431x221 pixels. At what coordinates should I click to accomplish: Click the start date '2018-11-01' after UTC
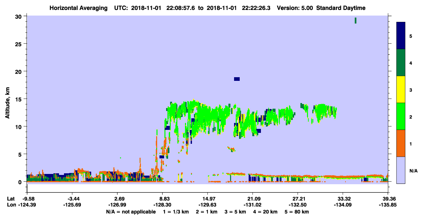coord(147,8)
